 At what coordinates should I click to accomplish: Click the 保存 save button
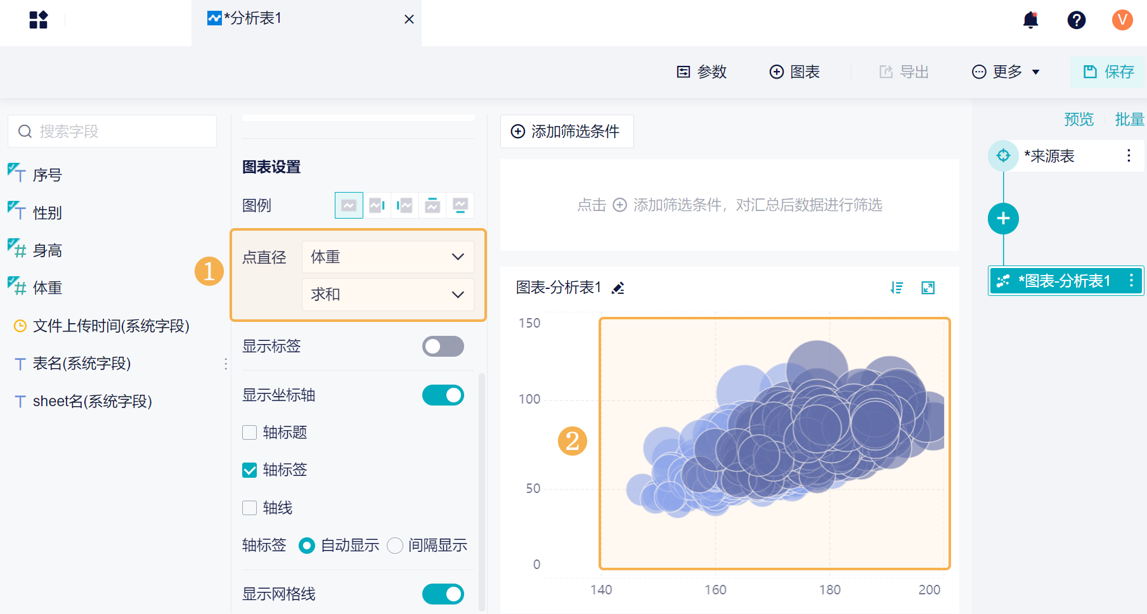[x=1108, y=72]
